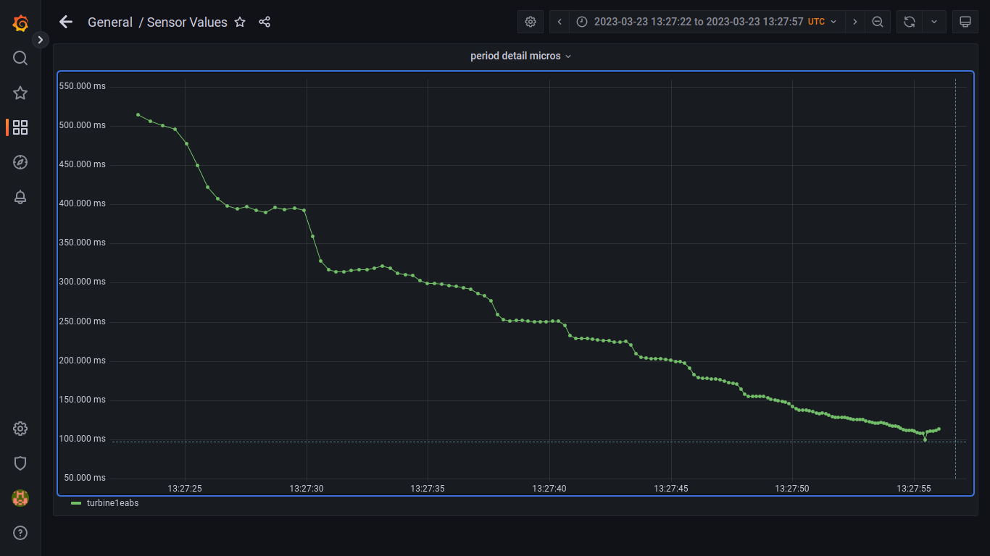This screenshot has height=556, width=990.
Task: Click the 13:27:40 time axis label
Action: (x=549, y=489)
